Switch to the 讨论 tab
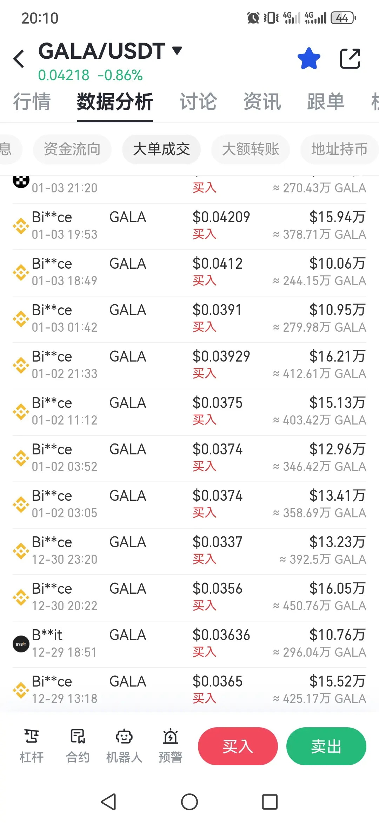The width and height of the screenshot is (379, 823). click(x=198, y=102)
